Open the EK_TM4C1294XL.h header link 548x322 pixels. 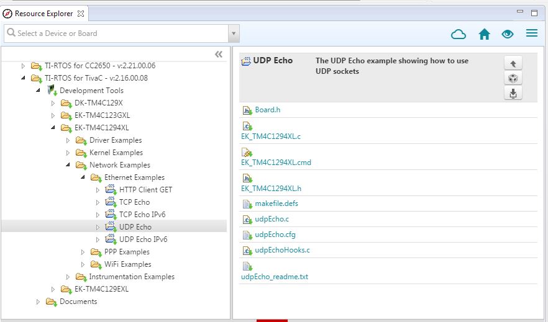(271, 189)
